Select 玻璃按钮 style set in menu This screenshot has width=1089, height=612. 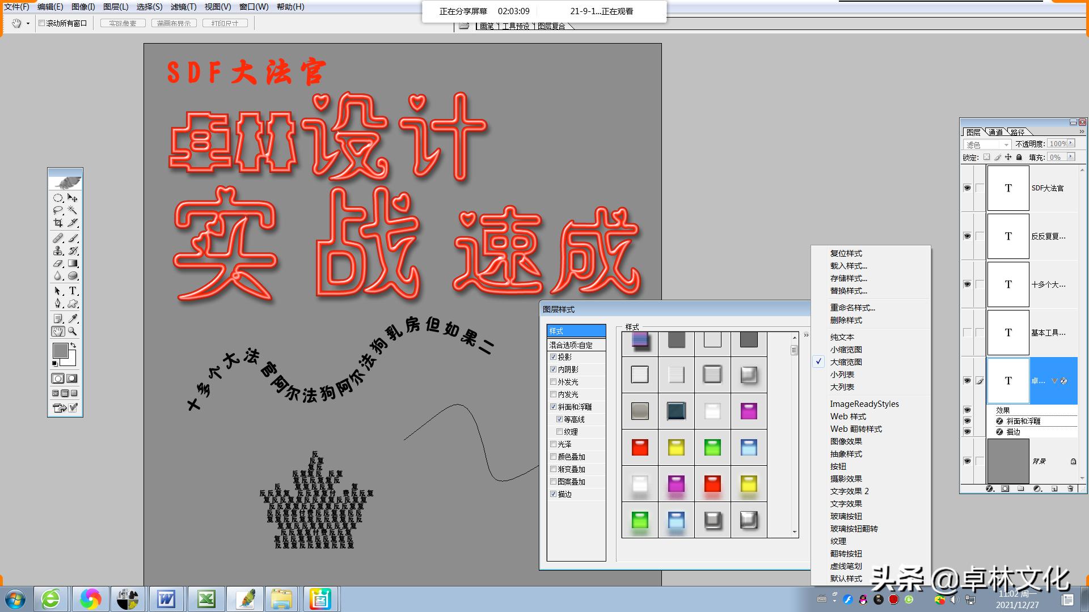[x=846, y=516]
